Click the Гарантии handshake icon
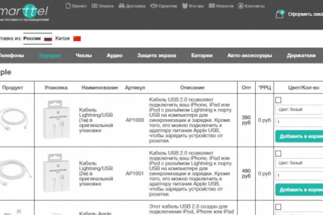Screen dimensions: 323x215 pyautogui.click(x=154, y=6)
